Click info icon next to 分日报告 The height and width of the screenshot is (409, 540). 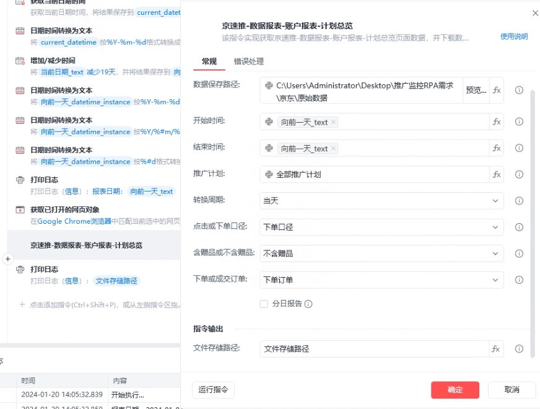(x=308, y=304)
